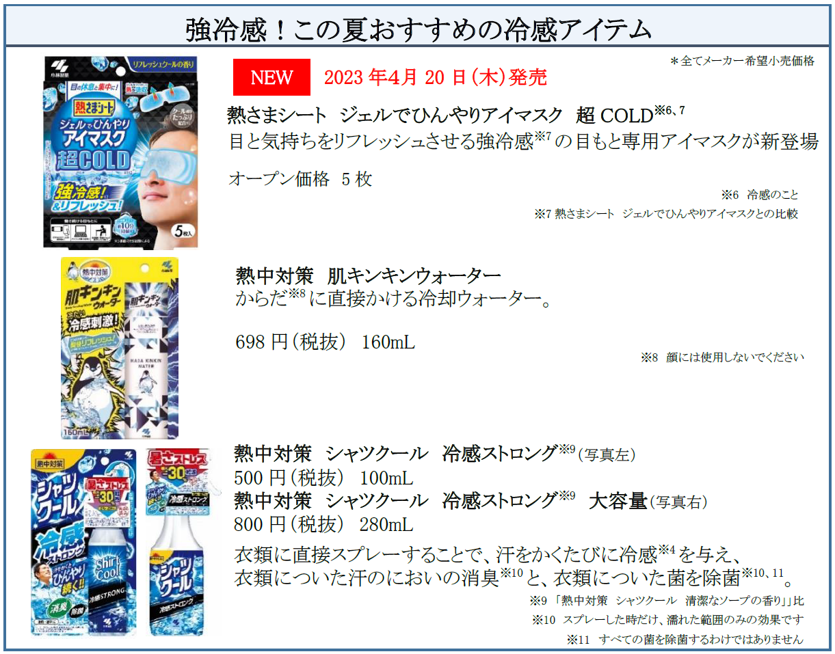The height and width of the screenshot is (654, 835).
Task: Click footnote ※6 冷感のこと
Action: [759, 195]
